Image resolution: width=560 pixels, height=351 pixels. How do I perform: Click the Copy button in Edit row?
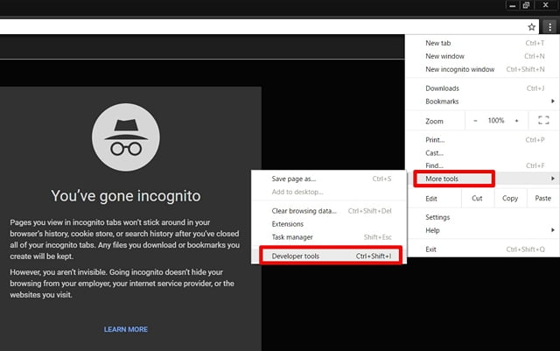click(510, 199)
